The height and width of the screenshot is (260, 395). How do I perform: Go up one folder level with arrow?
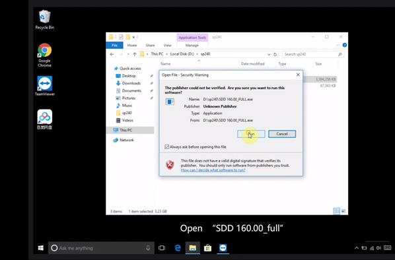135,54
